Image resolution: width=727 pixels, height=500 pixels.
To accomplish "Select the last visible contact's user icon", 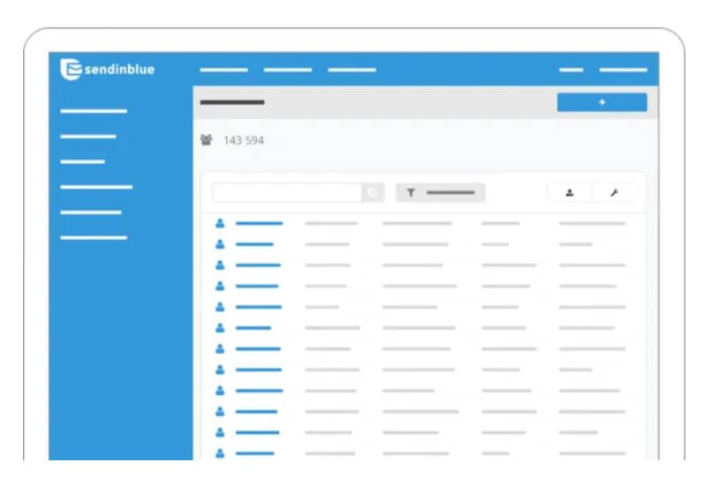I will pos(220,453).
